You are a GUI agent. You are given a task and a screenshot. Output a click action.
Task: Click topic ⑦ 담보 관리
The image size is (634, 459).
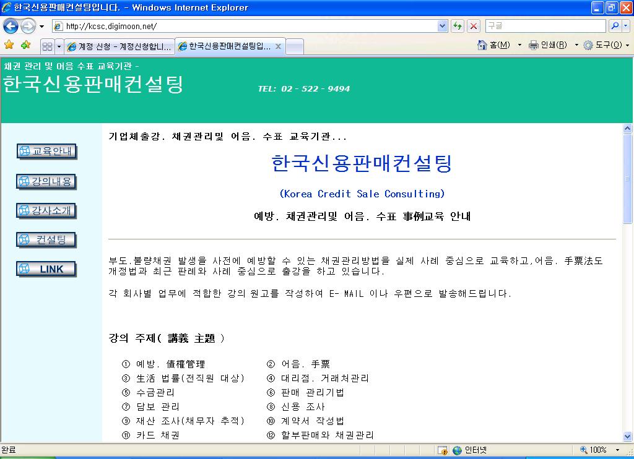(x=150, y=406)
